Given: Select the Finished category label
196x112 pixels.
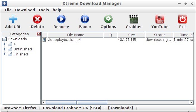Looking at the screenshot, I should (21, 54).
